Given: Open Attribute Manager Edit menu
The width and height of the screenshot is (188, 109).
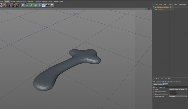Looking at the screenshot, I should (162, 79).
